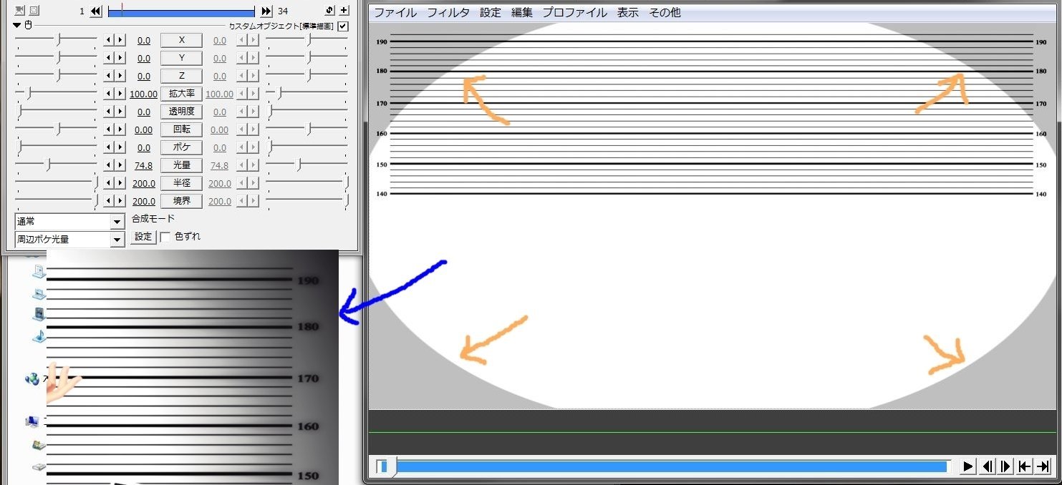The height and width of the screenshot is (485, 1062).
Task: Click the pin icon below the settings timeline
Action: coord(27,24)
